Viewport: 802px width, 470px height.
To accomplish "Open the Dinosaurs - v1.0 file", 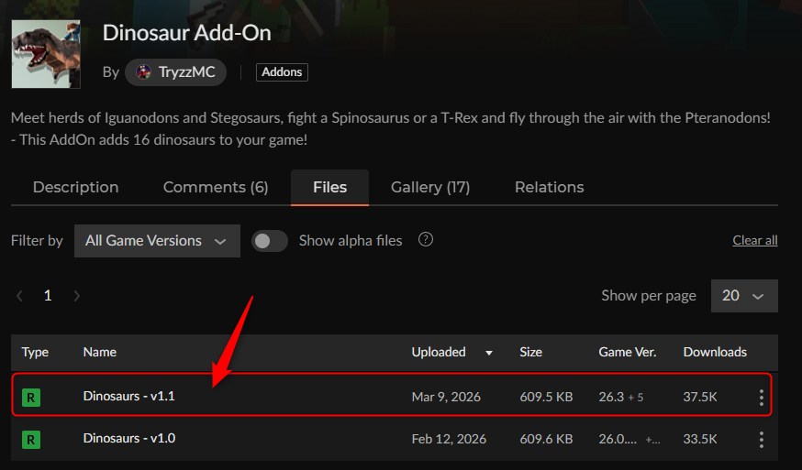I will point(128,439).
